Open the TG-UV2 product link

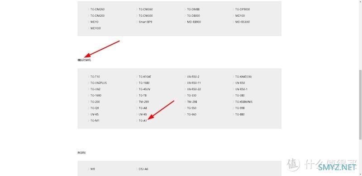point(95,89)
